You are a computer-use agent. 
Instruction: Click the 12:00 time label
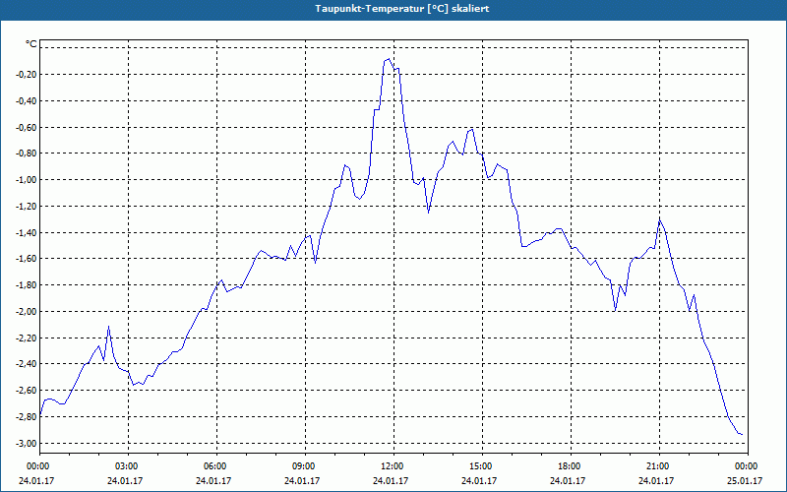click(393, 466)
